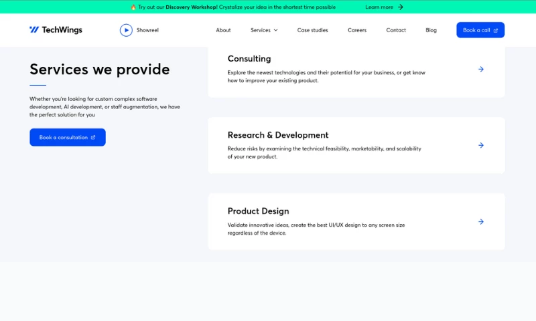Click the fire emoji in top banner

pyautogui.click(x=133, y=7)
